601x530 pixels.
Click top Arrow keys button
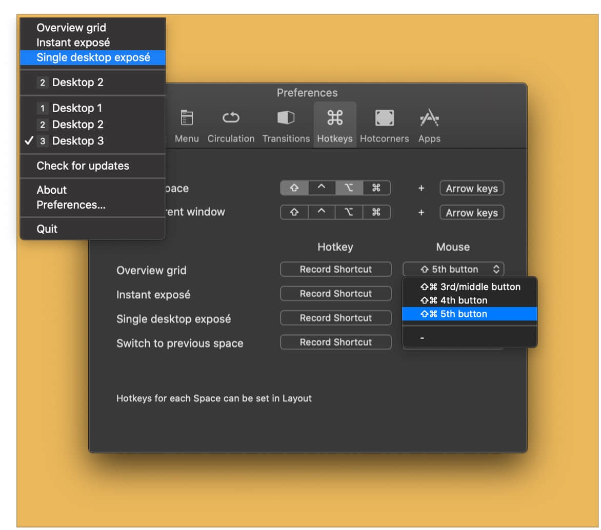[x=472, y=189]
